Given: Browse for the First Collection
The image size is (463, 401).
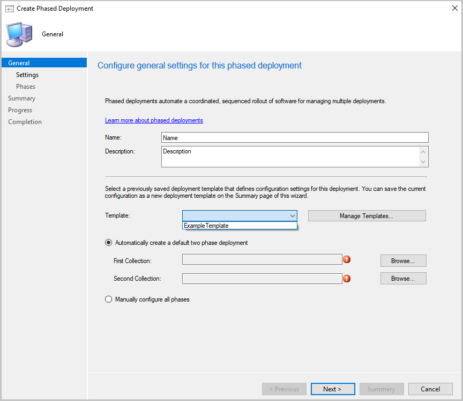Looking at the screenshot, I should coord(403,261).
